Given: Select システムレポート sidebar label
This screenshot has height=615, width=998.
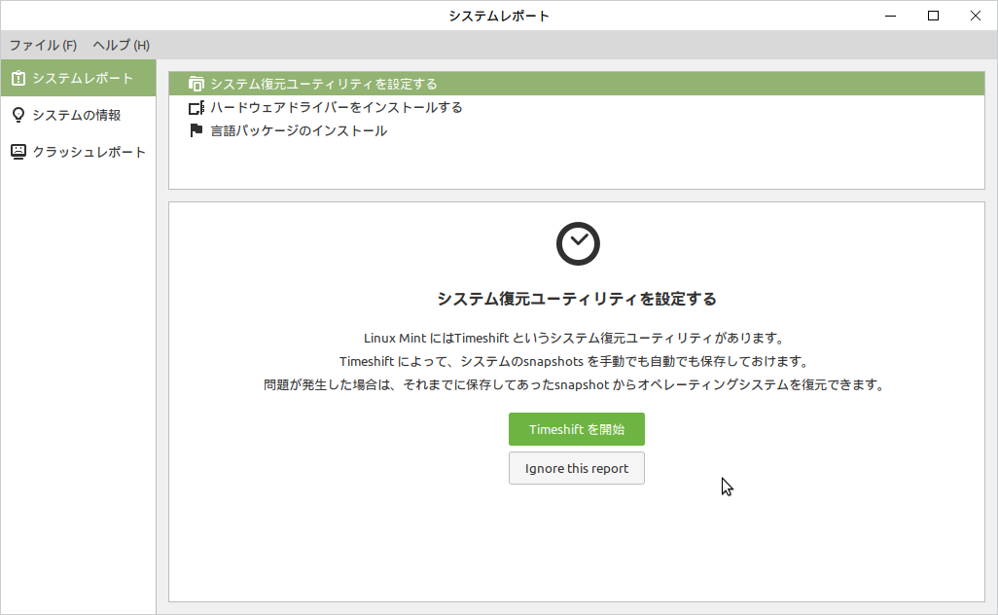Looking at the screenshot, I should [83, 78].
